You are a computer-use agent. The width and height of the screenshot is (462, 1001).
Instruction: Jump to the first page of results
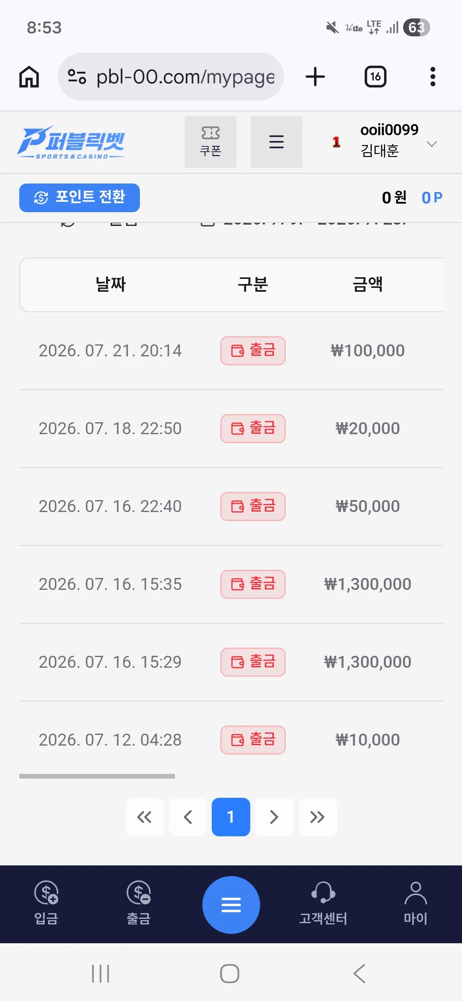[144, 817]
